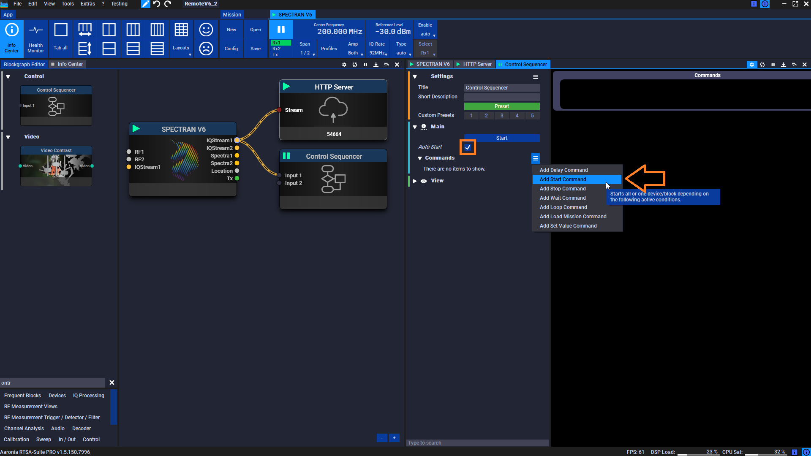Click the Center Frequency value field
Image resolution: width=811 pixels, height=456 pixels.
point(340,32)
